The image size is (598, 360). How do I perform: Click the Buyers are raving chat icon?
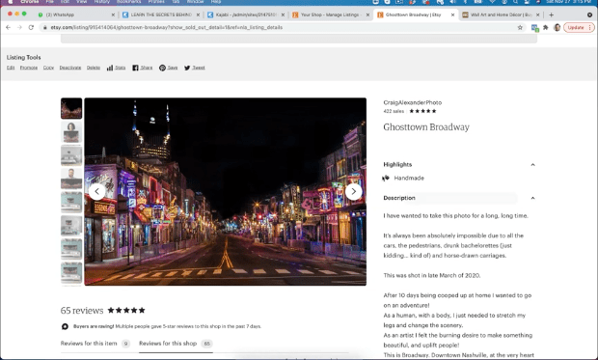[x=65, y=326]
